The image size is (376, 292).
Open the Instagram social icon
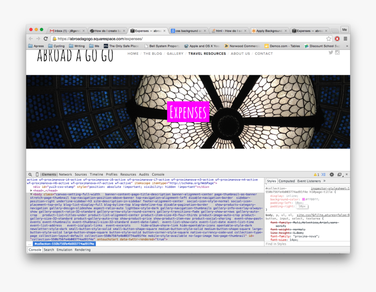[x=338, y=53]
